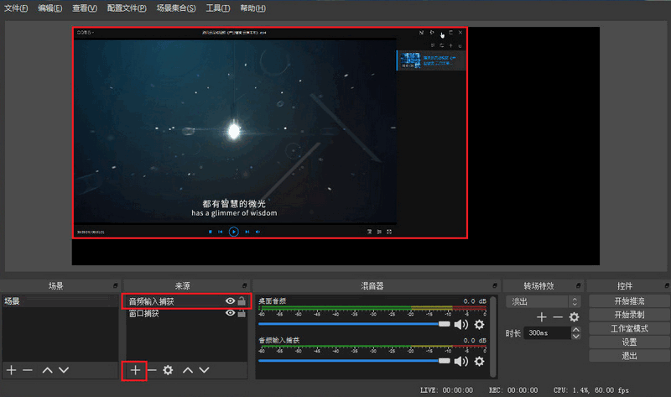The width and height of the screenshot is (671, 397).
Task: Pop out the 混音器 panel dock icon
Action: click(x=493, y=286)
